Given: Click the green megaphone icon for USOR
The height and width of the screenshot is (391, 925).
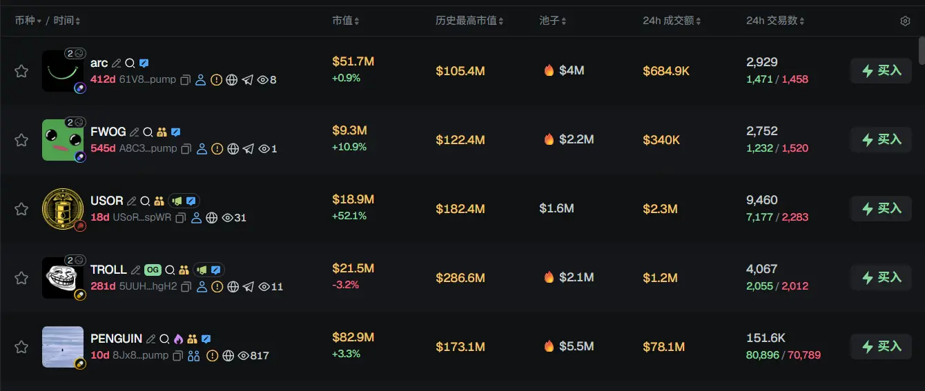Looking at the screenshot, I should click(x=177, y=201).
